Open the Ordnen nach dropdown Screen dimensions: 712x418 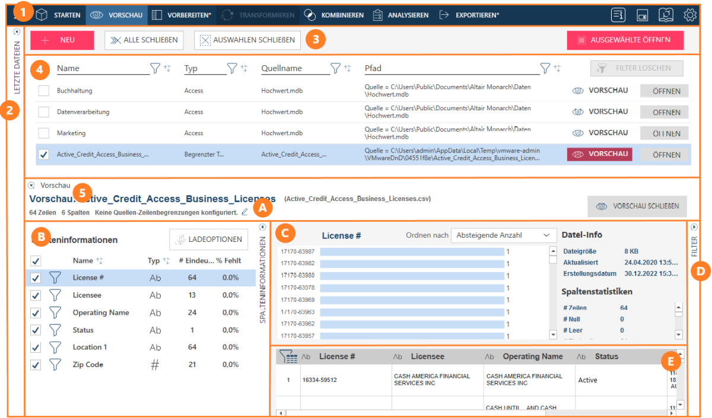pyautogui.click(x=503, y=235)
